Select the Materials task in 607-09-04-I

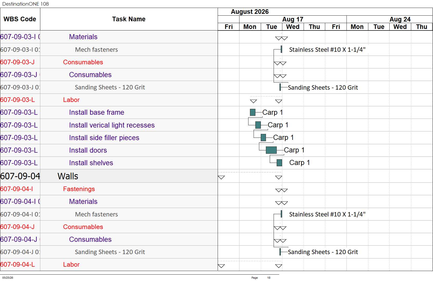(x=83, y=202)
